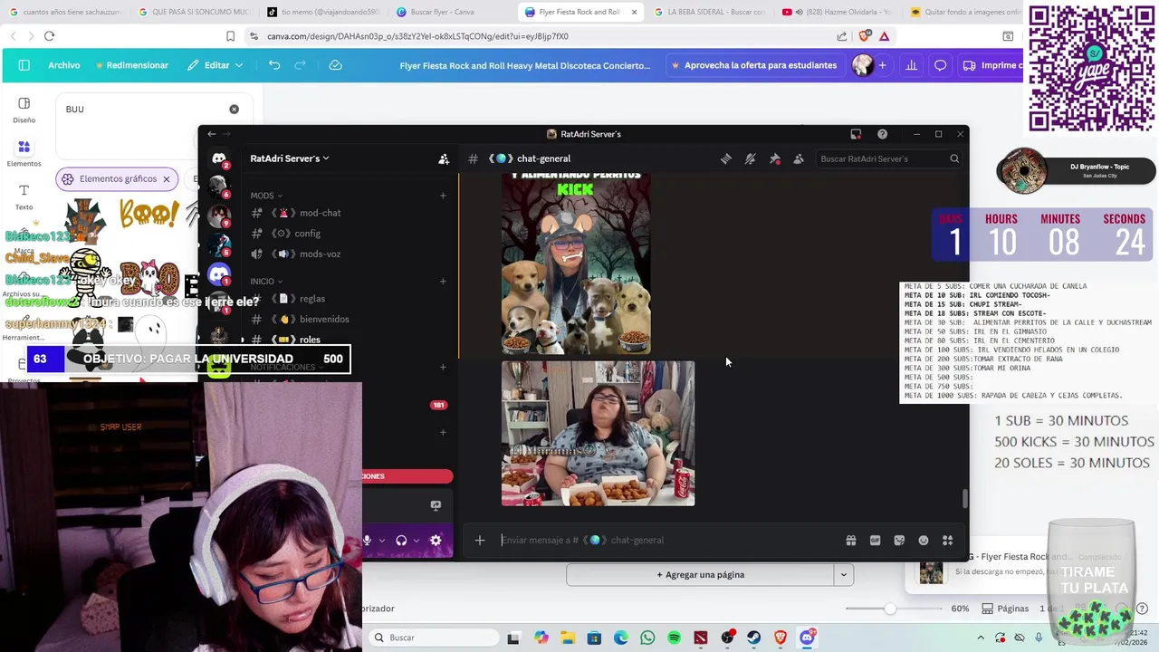
Task: Open threads icon in chat-general header
Action: click(x=726, y=158)
